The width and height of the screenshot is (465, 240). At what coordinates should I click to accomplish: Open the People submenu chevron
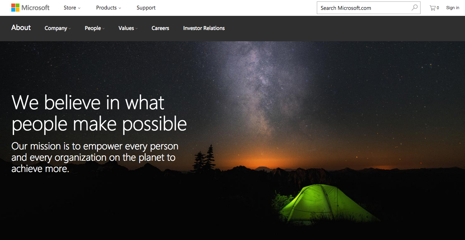pos(103,29)
